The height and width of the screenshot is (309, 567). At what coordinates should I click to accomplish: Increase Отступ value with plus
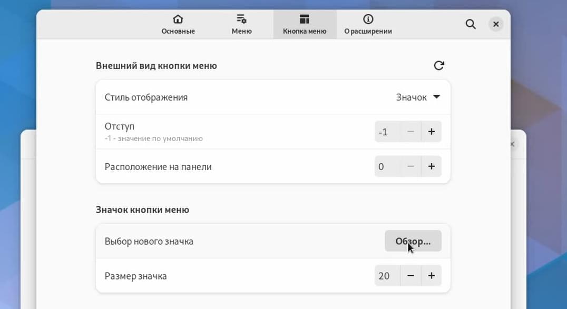(x=432, y=132)
